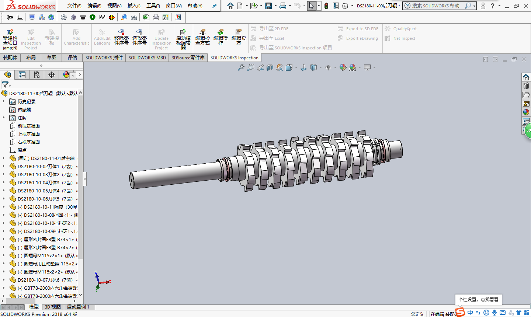Image resolution: width=531 pixels, height=317 pixels.
Task: Open the Open-file dropdown arrow
Action: tap(261, 6)
